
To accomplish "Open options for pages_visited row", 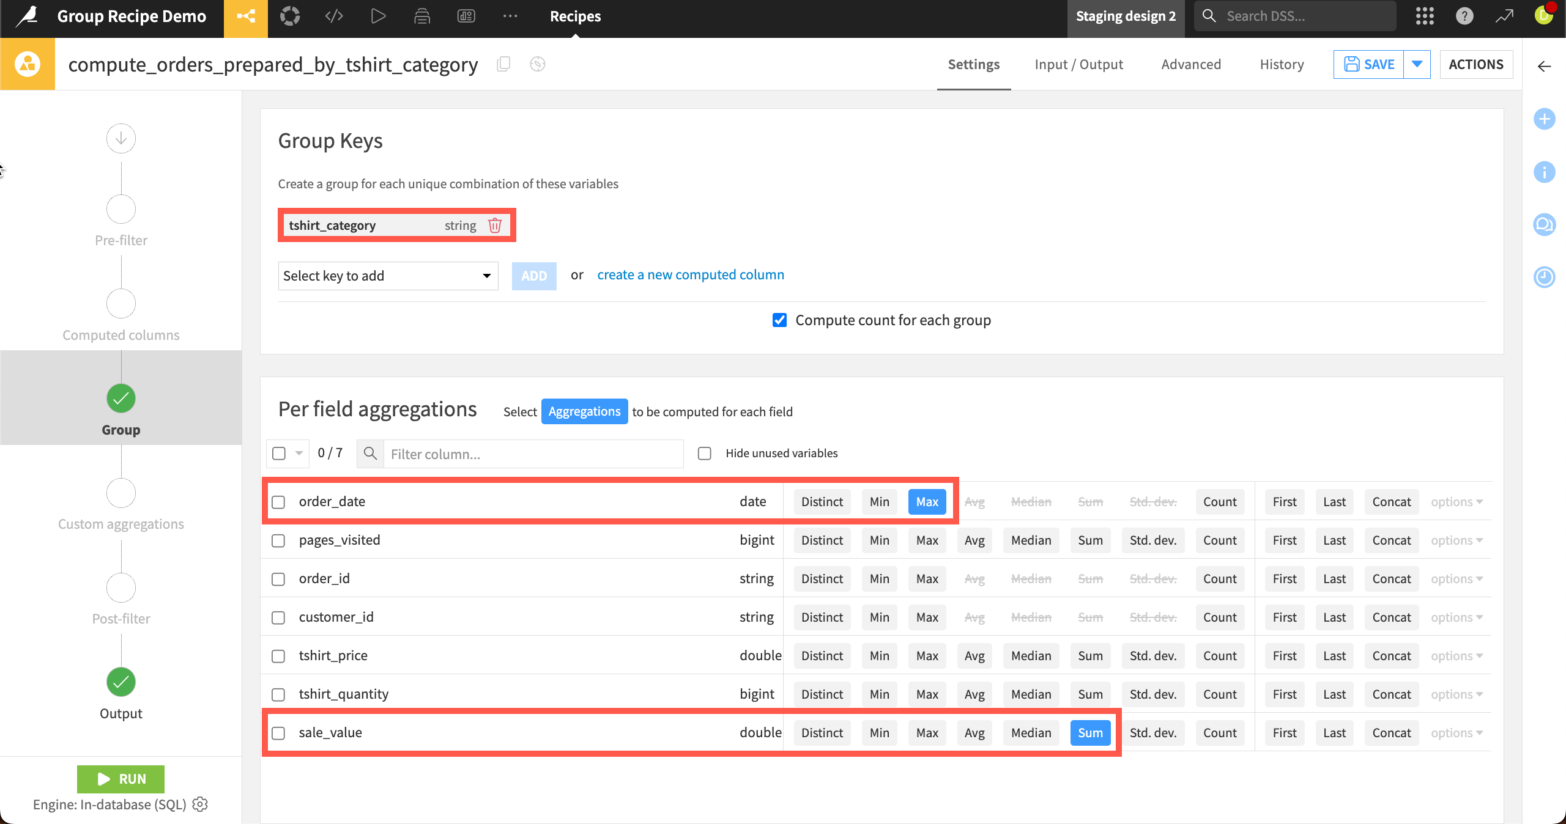I will pos(1457,540).
